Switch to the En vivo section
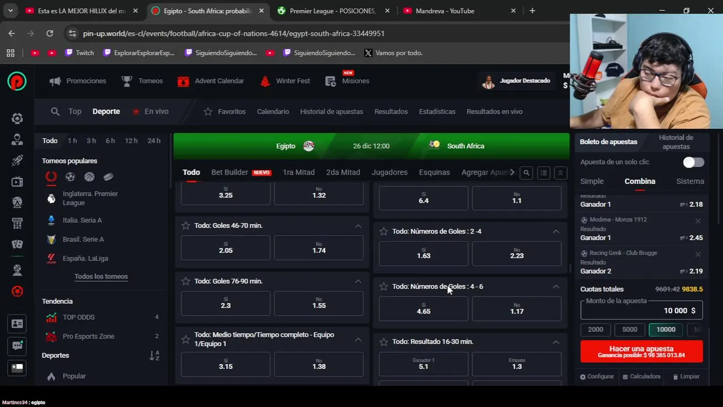723x407 pixels. click(150, 111)
